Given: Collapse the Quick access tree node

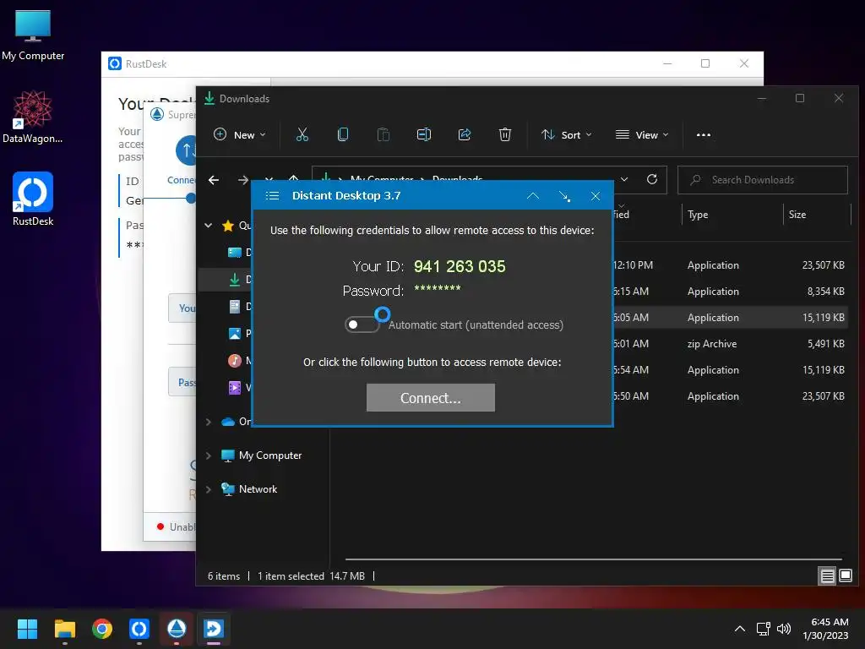Looking at the screenshot, I should tap(209, 225).
